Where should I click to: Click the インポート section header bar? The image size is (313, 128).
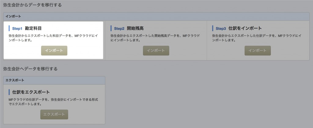point(156,16)
